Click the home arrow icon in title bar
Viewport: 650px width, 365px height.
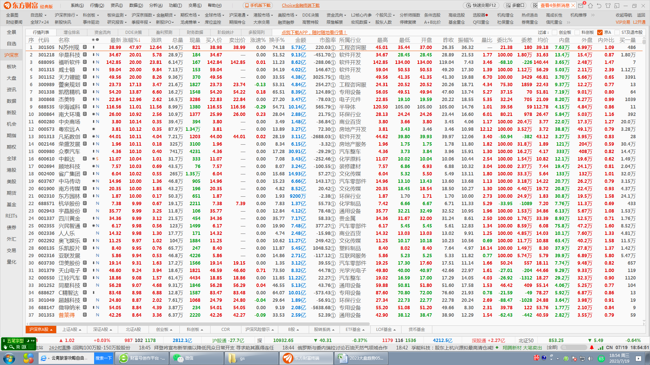pos(590,5)
